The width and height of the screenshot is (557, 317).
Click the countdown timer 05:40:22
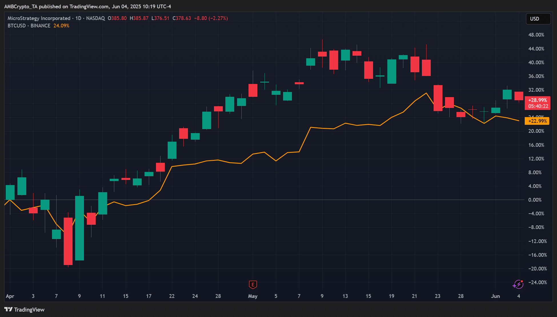538,106
